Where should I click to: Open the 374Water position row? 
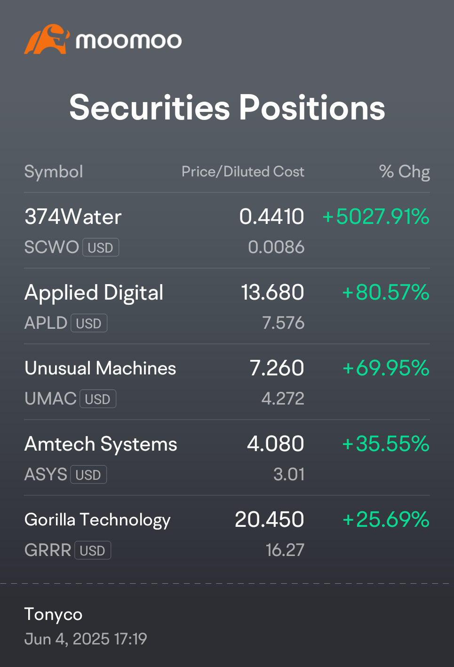pos(227,230)
